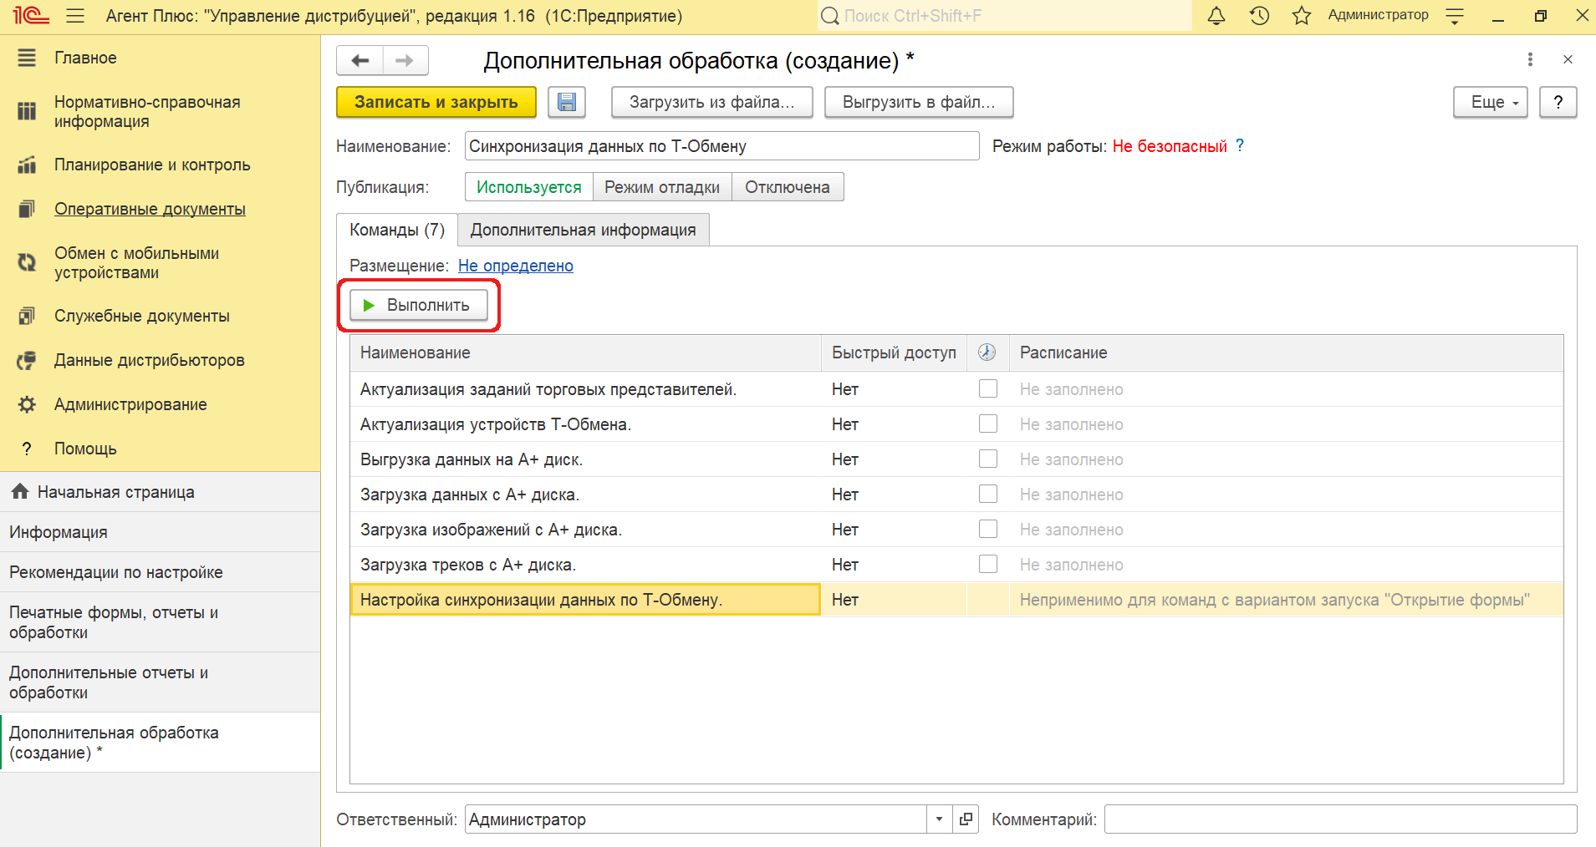Toggle schedule checkbox for Актуализация заданий торговых представителей

(x=988, y=388)
